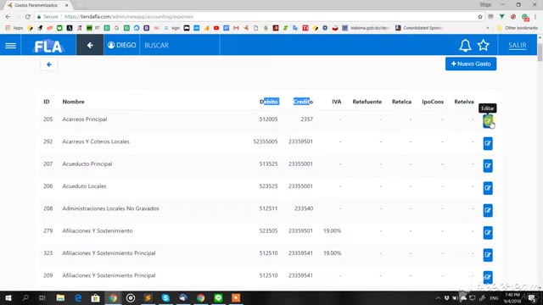The height and width of the screenshot is (305, 543).
Task: Edit the row with ID 279
Action: point(488,232)
